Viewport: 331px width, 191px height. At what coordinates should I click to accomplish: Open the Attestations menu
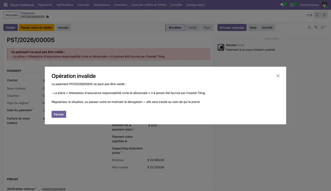pyautogui.click(x=102, y=5)
